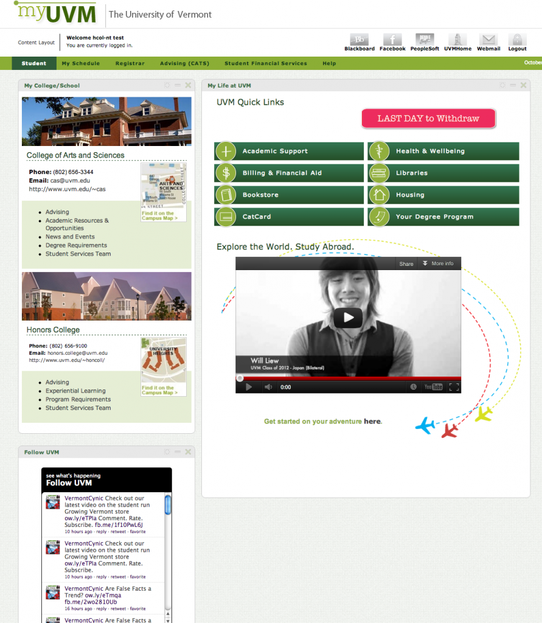Click the Logout padlock icon
Viewport: 542px width, 623px height.
click(x=517, y=40)
